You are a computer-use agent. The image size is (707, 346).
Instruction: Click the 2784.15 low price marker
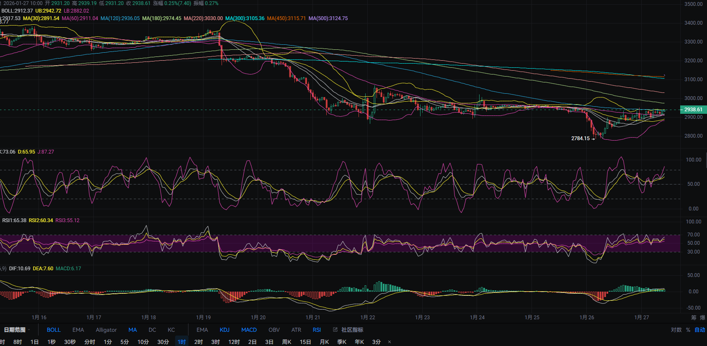[x=581, y=138]
